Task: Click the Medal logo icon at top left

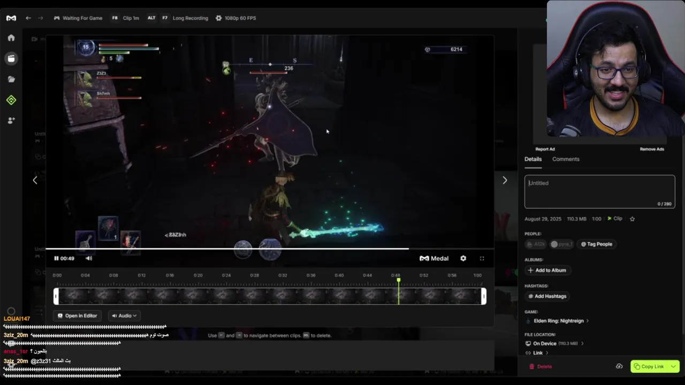Action: [11, 18]
